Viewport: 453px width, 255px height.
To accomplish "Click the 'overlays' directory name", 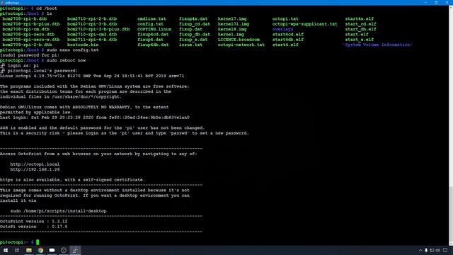I will click(282, 29).
